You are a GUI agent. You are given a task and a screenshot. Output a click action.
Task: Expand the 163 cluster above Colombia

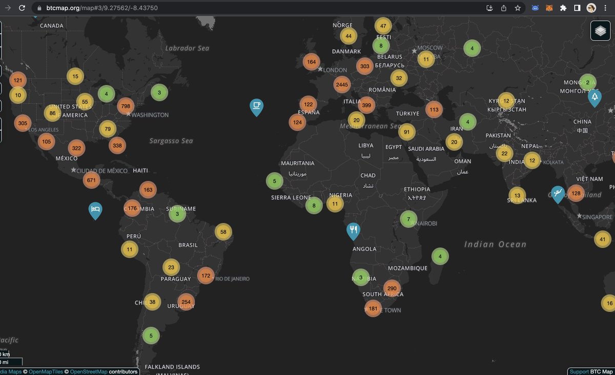[x=148, y=190]
